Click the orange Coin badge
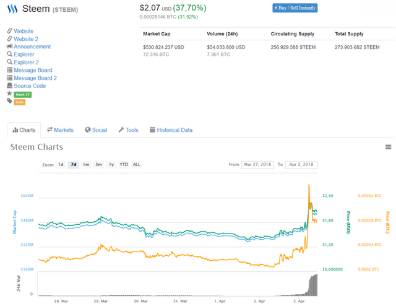 point(20,102)
